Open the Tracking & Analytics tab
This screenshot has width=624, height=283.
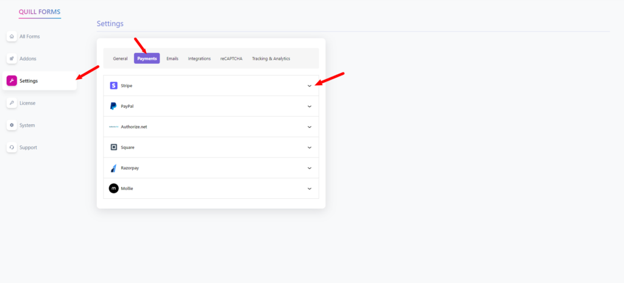(271, 58)
